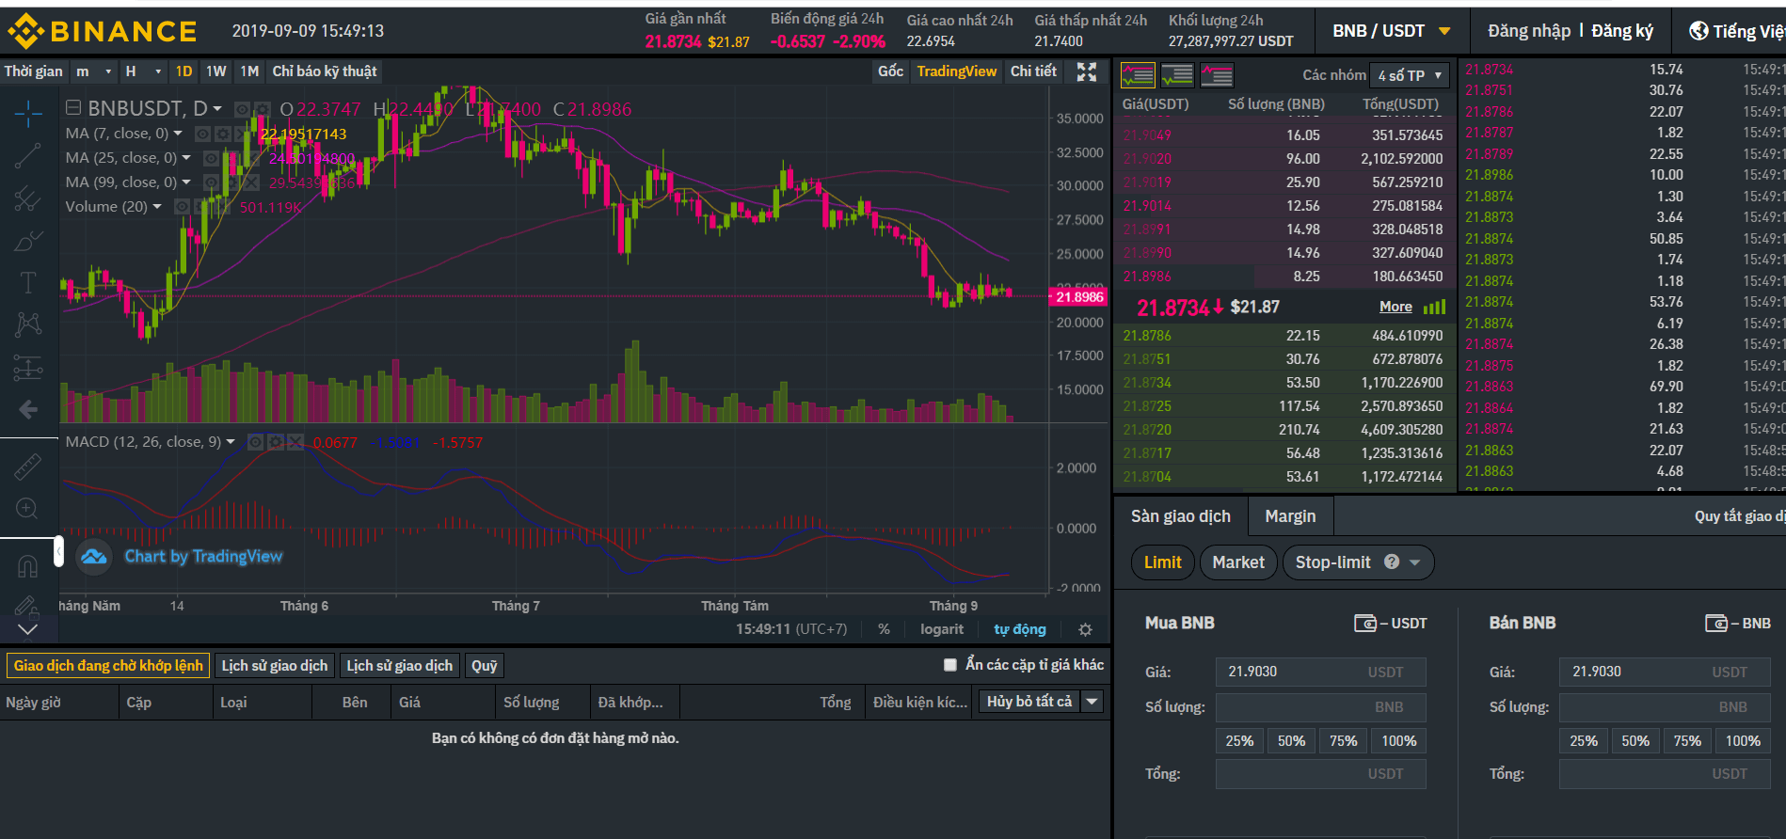Select the 50% buy amount button
This screenshot has height=839, width=1786.
tap(1291, 741)
